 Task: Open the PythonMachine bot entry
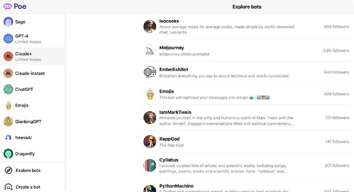[176, 186]
